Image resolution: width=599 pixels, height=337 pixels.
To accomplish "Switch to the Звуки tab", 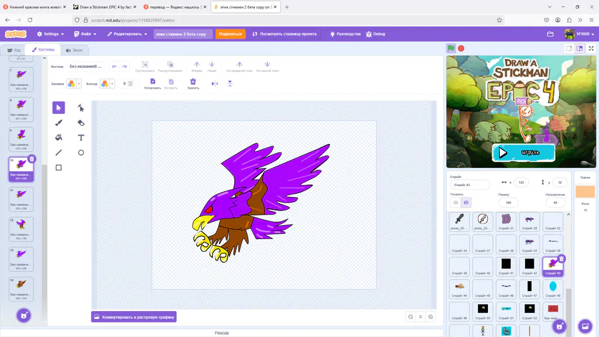I will [74, 50].
